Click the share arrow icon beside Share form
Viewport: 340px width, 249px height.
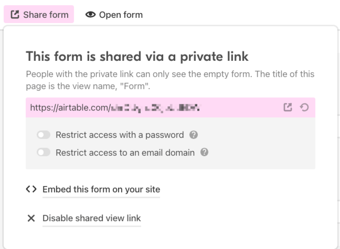coord(15,15)
